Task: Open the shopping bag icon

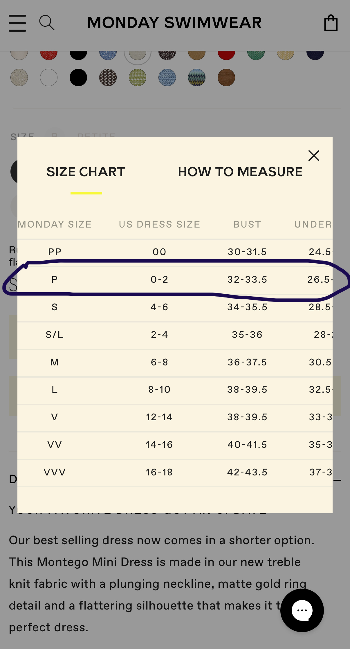Action: pyautogui.click(x=331, y=23)
